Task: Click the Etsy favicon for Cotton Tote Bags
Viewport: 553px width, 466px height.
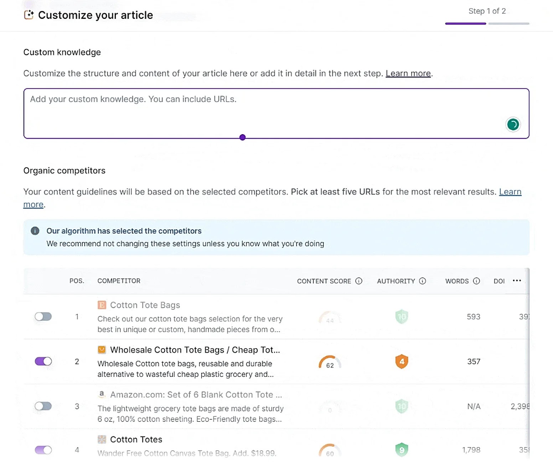Action: [x=102, y=305]
